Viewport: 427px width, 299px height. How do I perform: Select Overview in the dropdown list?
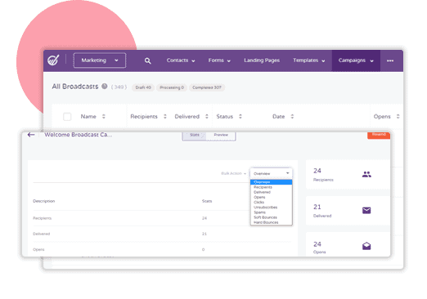[271, 182]
